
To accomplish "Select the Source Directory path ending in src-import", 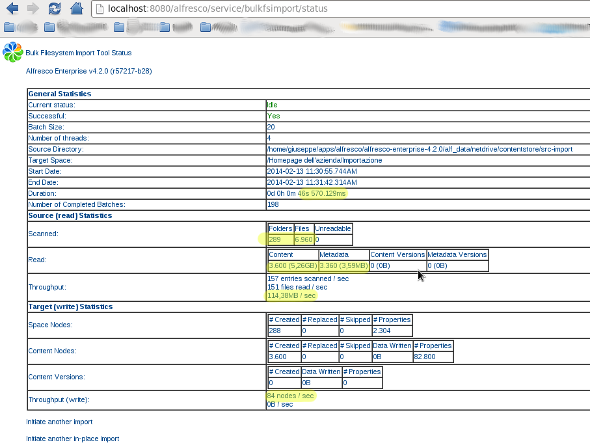I will [420, 150].
